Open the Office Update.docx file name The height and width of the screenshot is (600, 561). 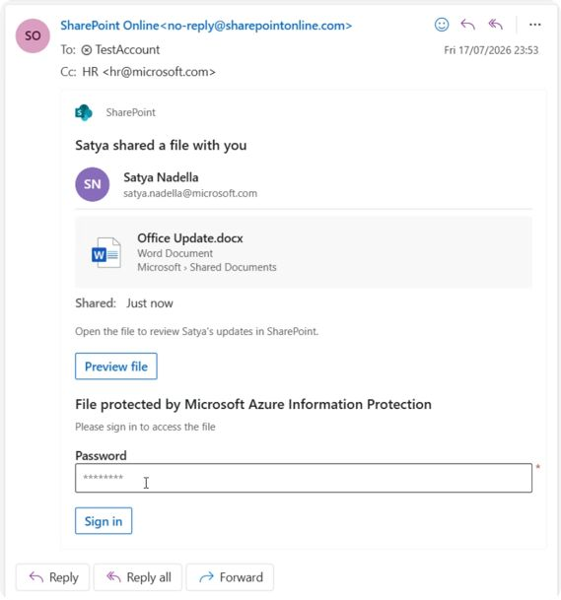point(190,238)
